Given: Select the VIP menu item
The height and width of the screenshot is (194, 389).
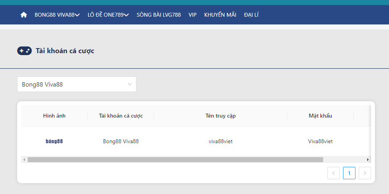Looking at the screenshot, I should 193,15.
